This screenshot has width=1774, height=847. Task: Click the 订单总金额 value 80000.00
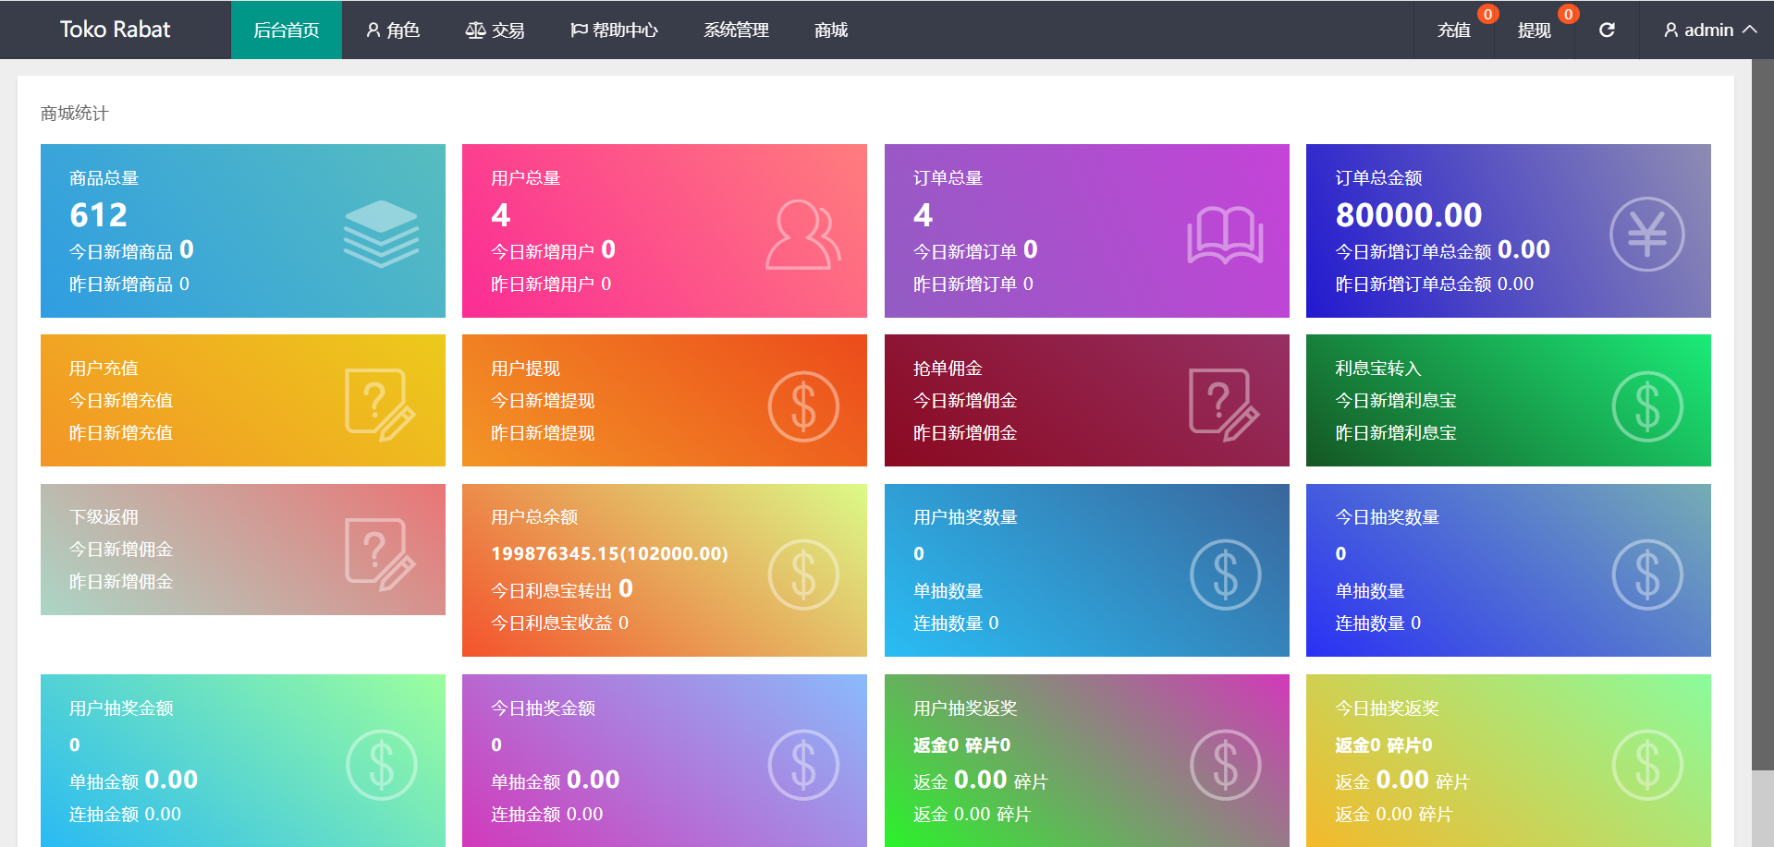(1409, 215)
